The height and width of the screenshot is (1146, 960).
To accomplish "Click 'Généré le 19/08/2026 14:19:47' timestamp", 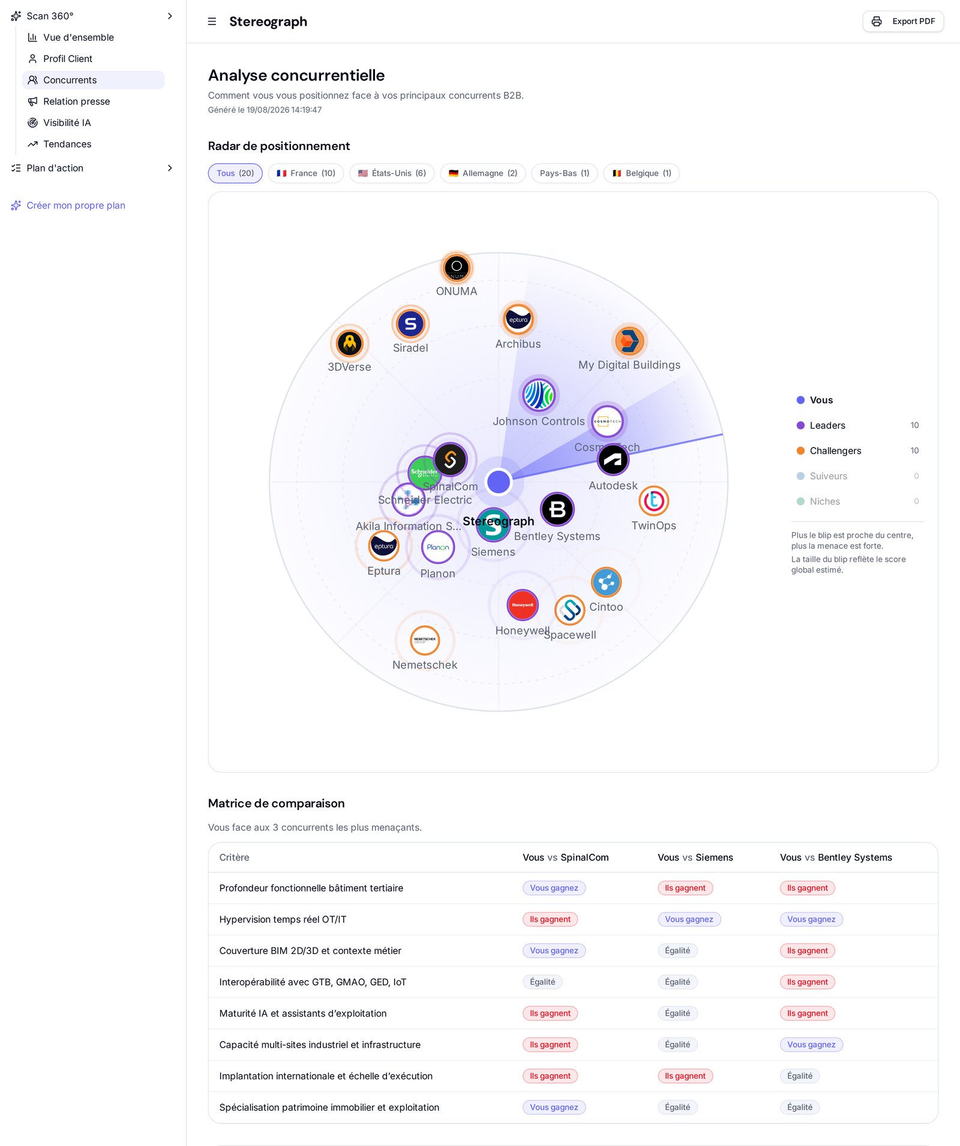I will pyautogui.click(x=265, y=110).
